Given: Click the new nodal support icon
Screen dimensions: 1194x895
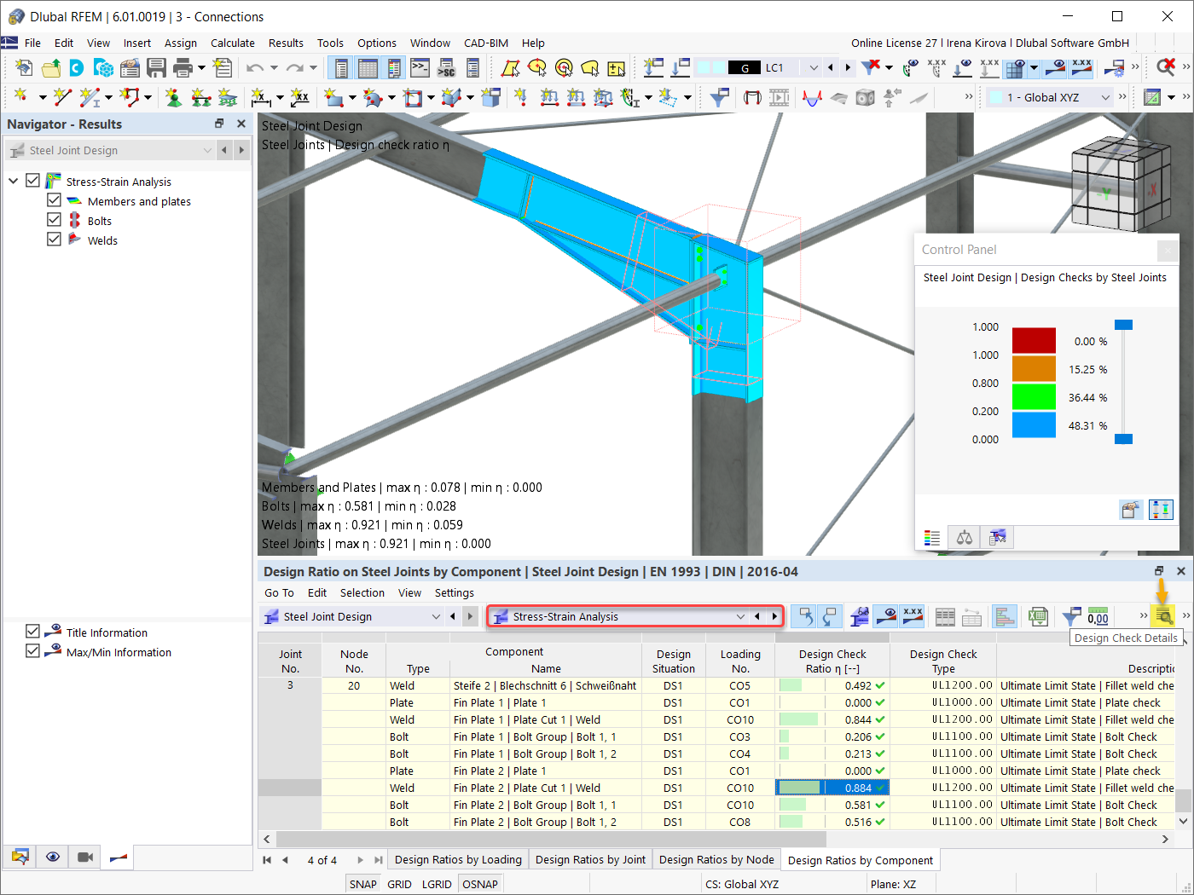Looking at the screenshot, I should (x=174, y=97).
